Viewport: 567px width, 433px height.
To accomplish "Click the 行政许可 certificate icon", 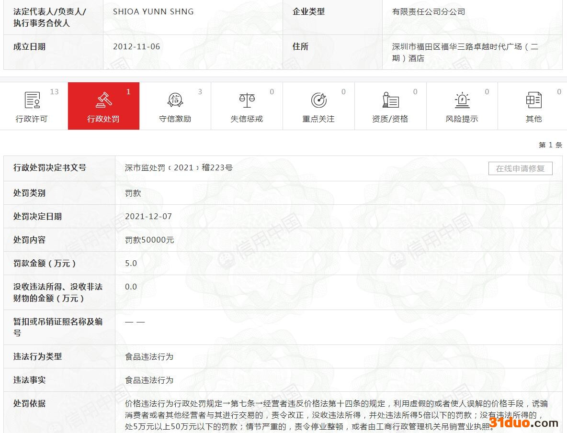I will 32,100.
